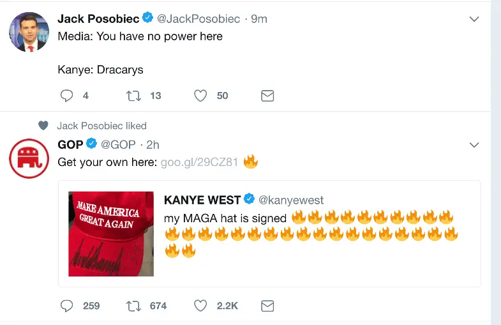Screen dimensions: 501x325
Task: Like the GOP tweet with heart
Action: (200, 306)
